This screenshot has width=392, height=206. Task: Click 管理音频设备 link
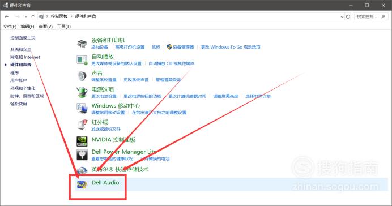(168, 80)
